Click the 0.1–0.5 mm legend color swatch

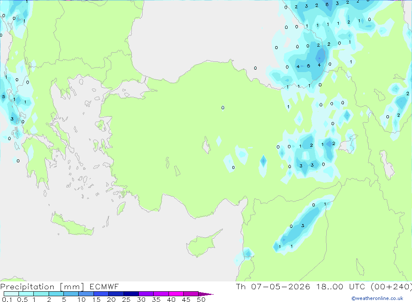pyautogui.click(x=11, y=294)
